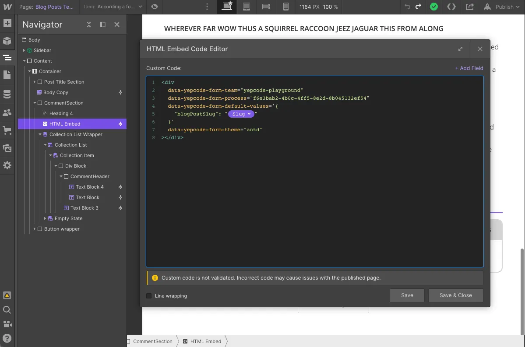Click the Add Field link
This screenshot has width=525, height=347.
tap(469, 68)
